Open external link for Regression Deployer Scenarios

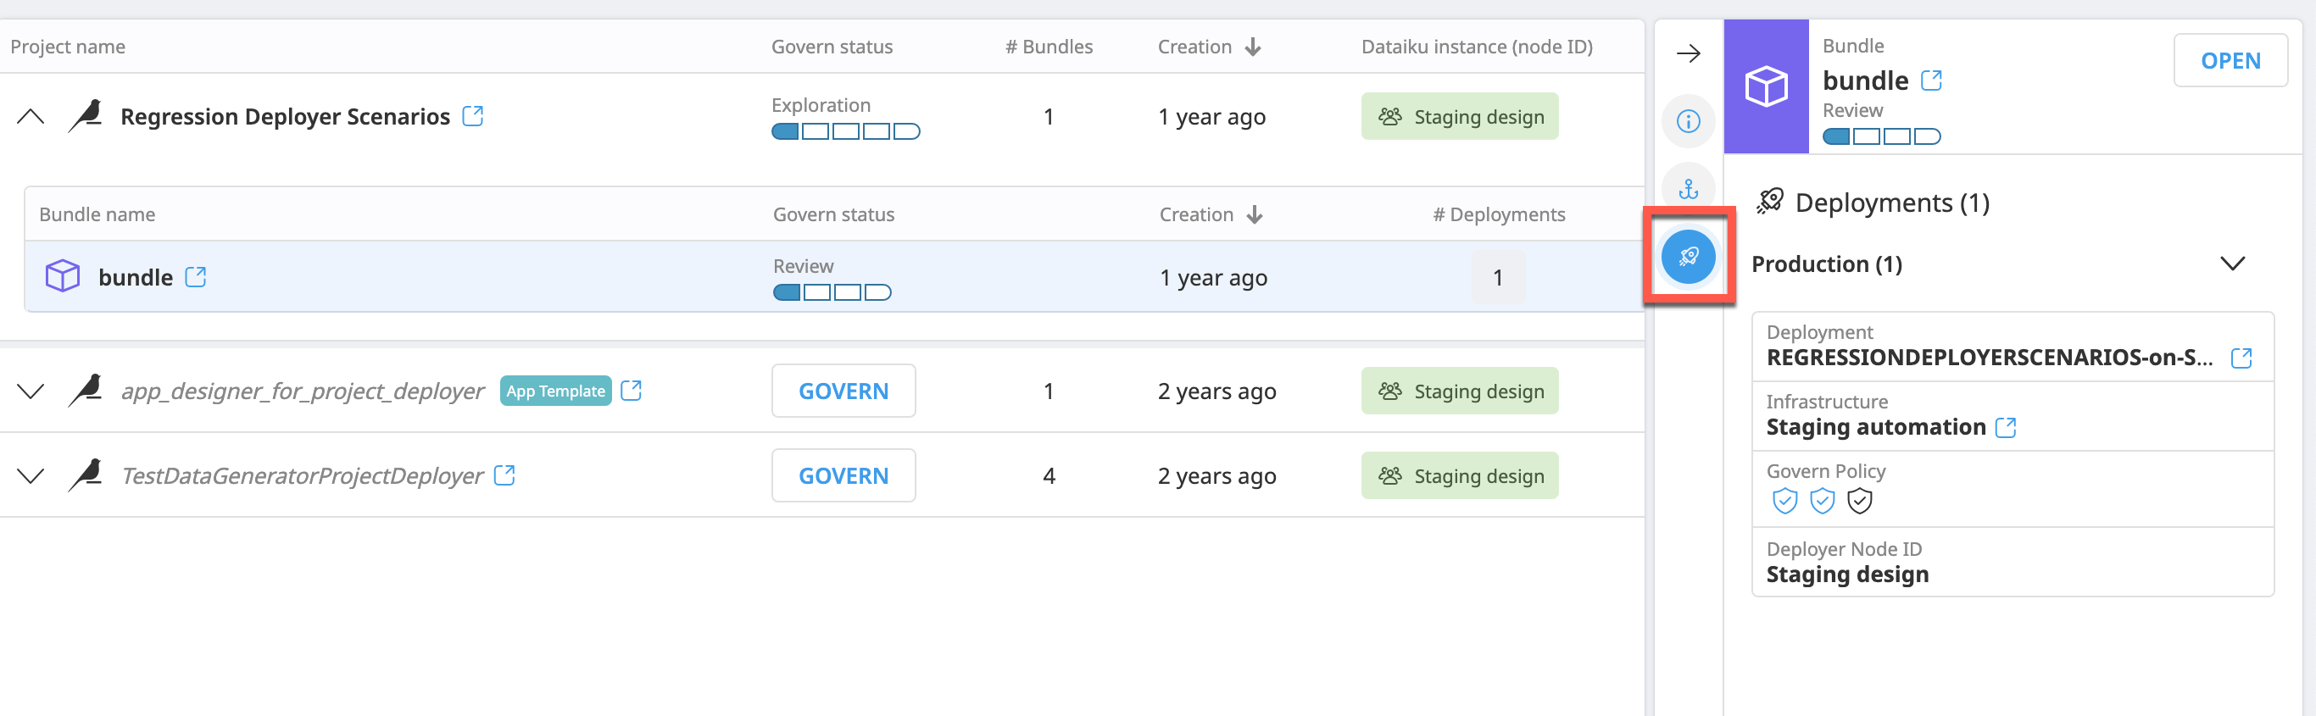[x=473, y=116]
